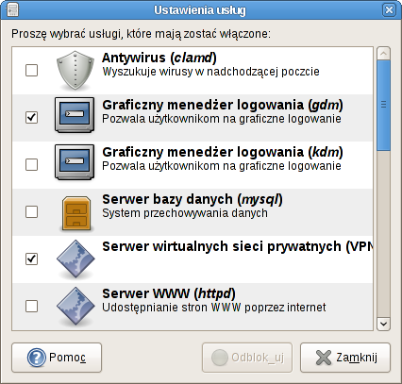Image resolution: width=402 pixels, height=384 pixels.
Task: Click the httpd WWW server diamond icon
Action: (75, 307)
